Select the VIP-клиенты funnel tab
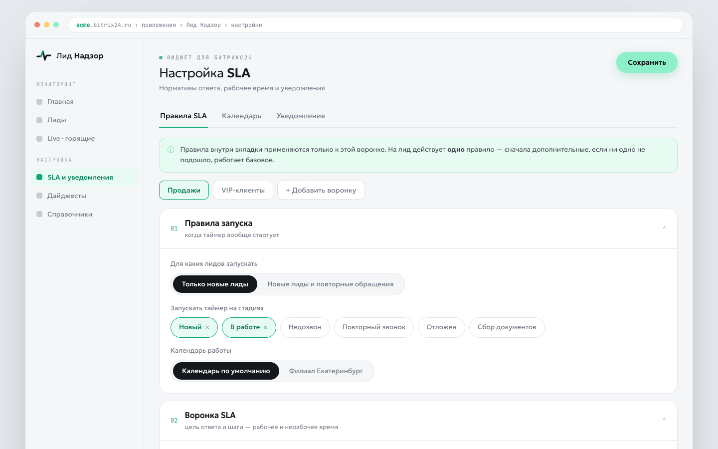The image size is (718, 449). pyautogui.click(x=243, y=190)
